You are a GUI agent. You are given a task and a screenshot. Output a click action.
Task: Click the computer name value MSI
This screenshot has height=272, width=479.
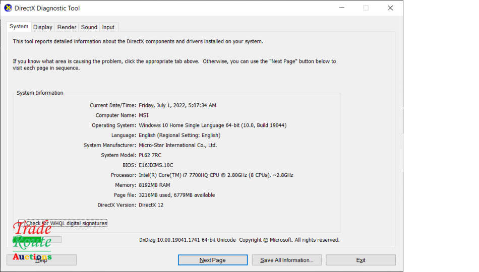click(144, 115)
